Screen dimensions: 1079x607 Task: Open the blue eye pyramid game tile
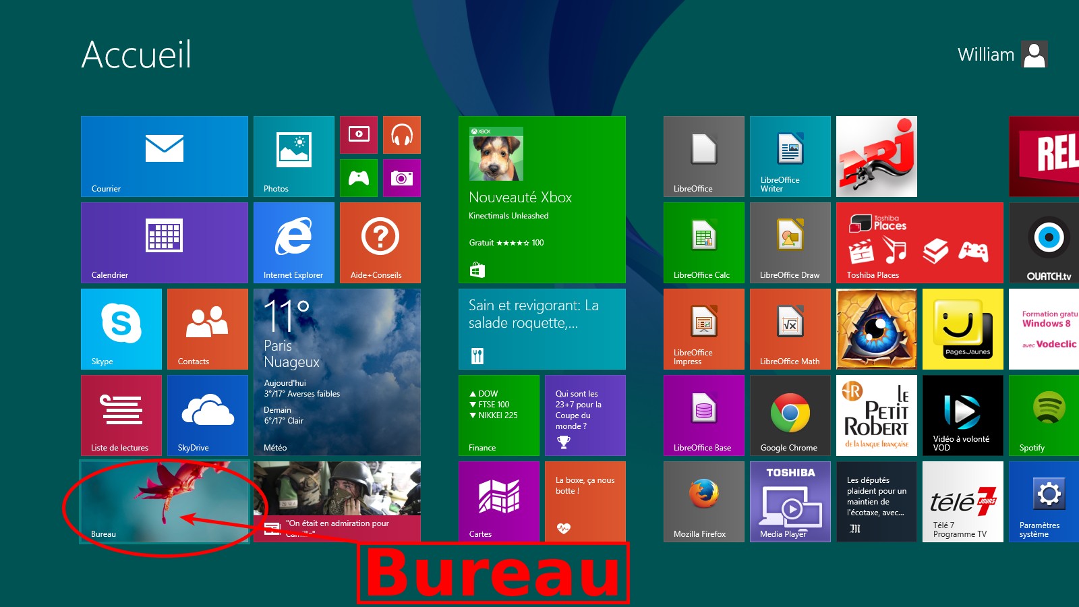(x=877, y=329)
